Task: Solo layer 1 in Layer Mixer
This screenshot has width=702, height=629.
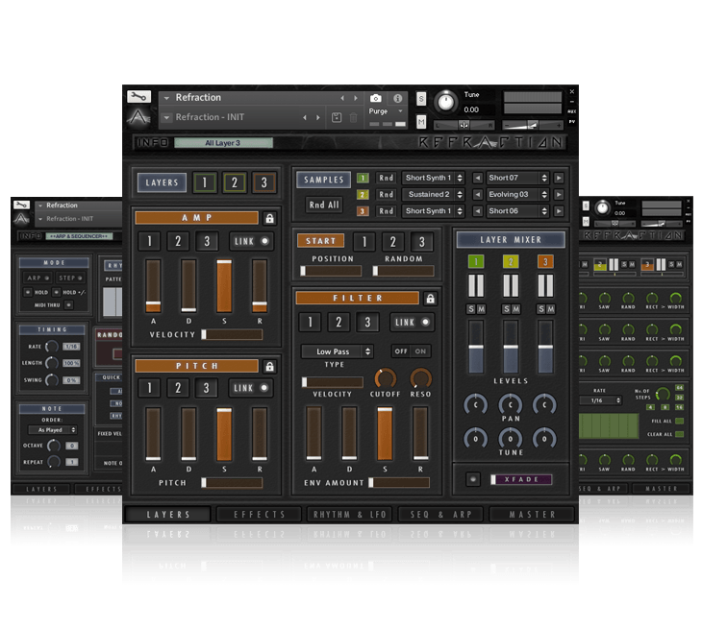Action: [x=471, y=309]
